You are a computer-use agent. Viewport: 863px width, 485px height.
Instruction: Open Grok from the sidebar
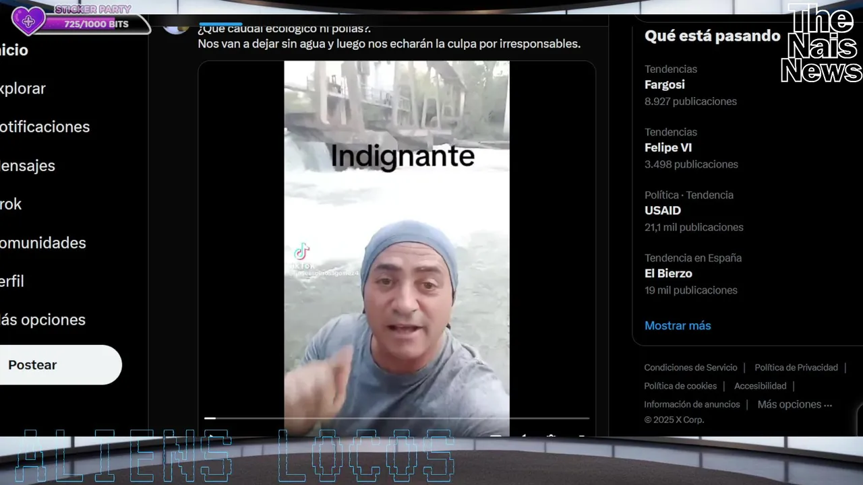11,204
